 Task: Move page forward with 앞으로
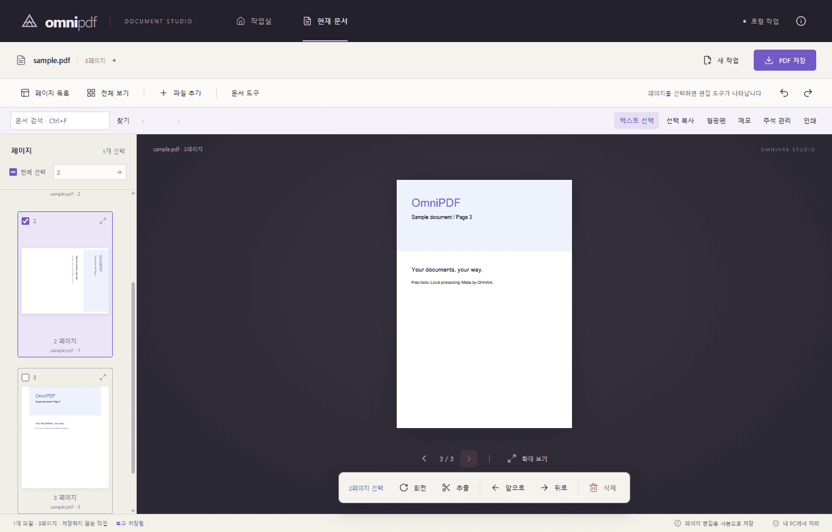[508, 488]
